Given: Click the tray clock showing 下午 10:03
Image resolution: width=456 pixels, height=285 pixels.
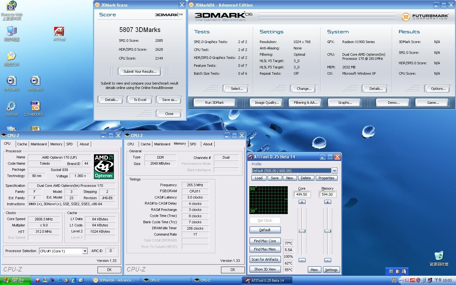Looking at the screenshot, I should pos(443,280).
